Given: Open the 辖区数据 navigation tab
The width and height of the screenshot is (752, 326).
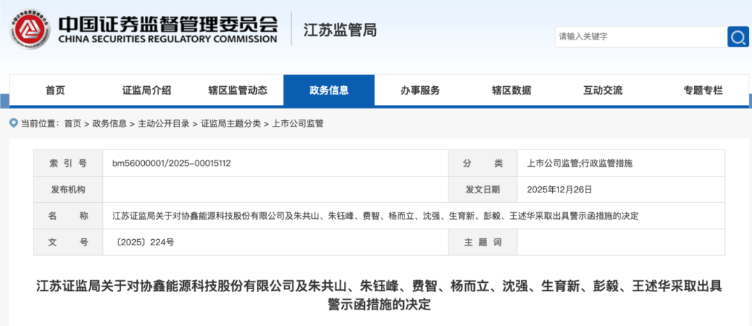Looking at the screenshot, I should point(511,90).
